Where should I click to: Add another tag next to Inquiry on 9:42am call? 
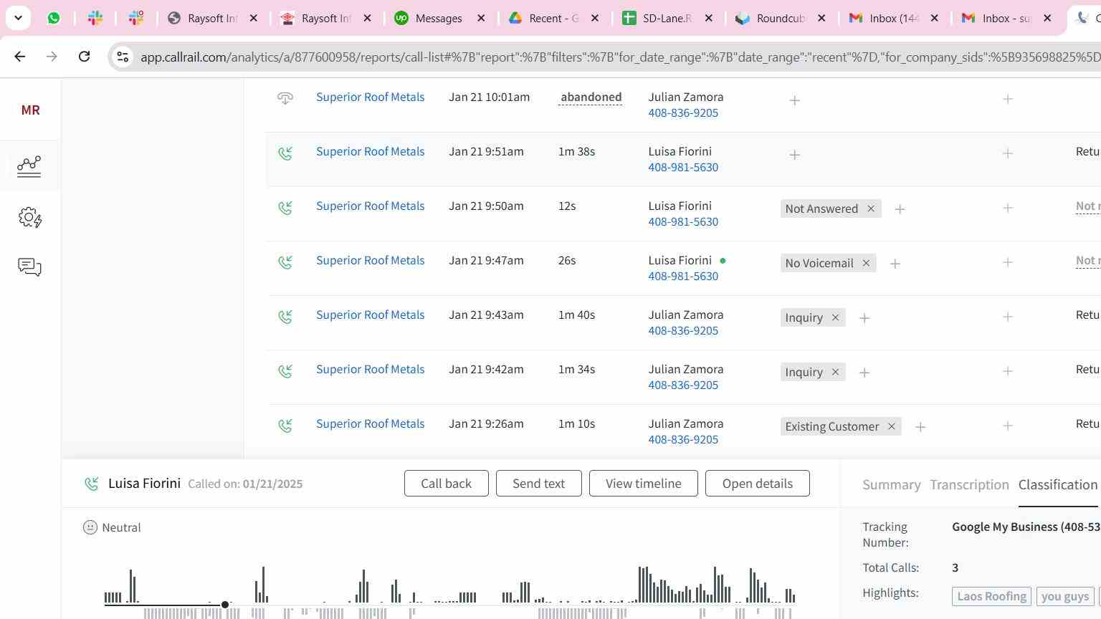[x=864, y=373]
